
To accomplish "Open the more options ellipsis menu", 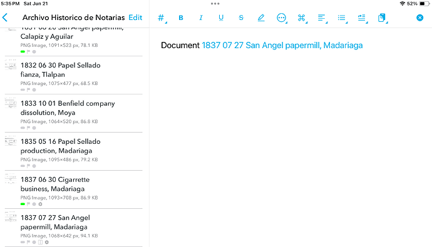I will point(281,18).
